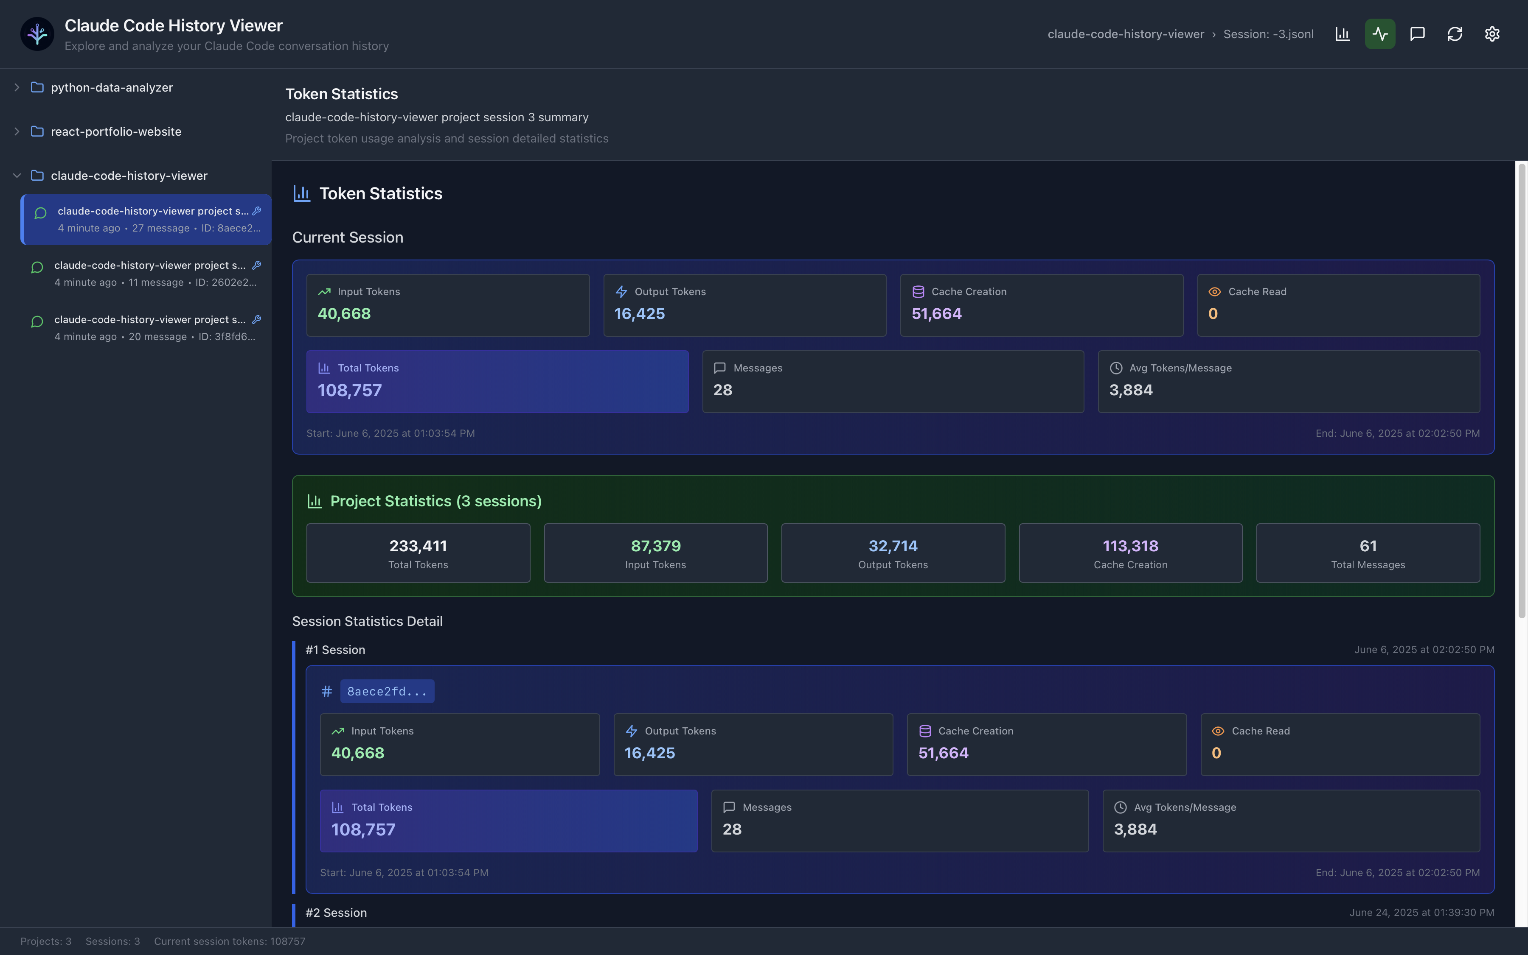Click the wrench icon on 20 message session

pos(257,320)
